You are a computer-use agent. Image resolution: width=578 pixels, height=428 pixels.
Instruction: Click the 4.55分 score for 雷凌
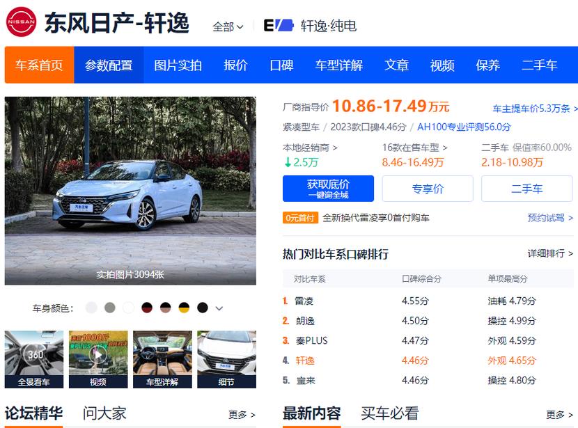(415, 301)
